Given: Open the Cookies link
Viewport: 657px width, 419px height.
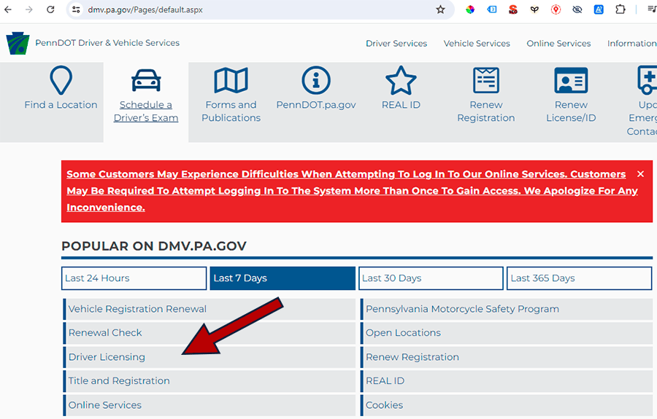Looking at the screenshot, I should coord(384,405).
